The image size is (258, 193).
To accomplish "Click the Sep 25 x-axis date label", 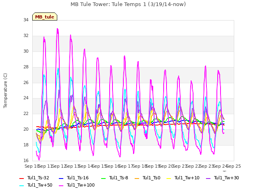I will click(234, 166).
